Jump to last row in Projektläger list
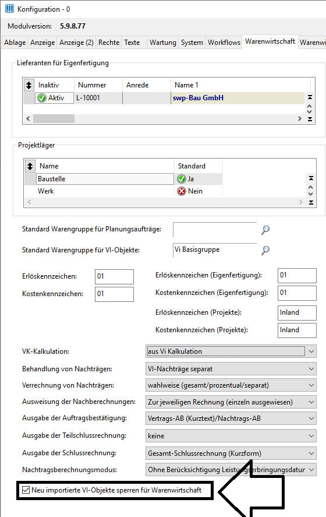 pyautogui.click(x=311, y=202)
